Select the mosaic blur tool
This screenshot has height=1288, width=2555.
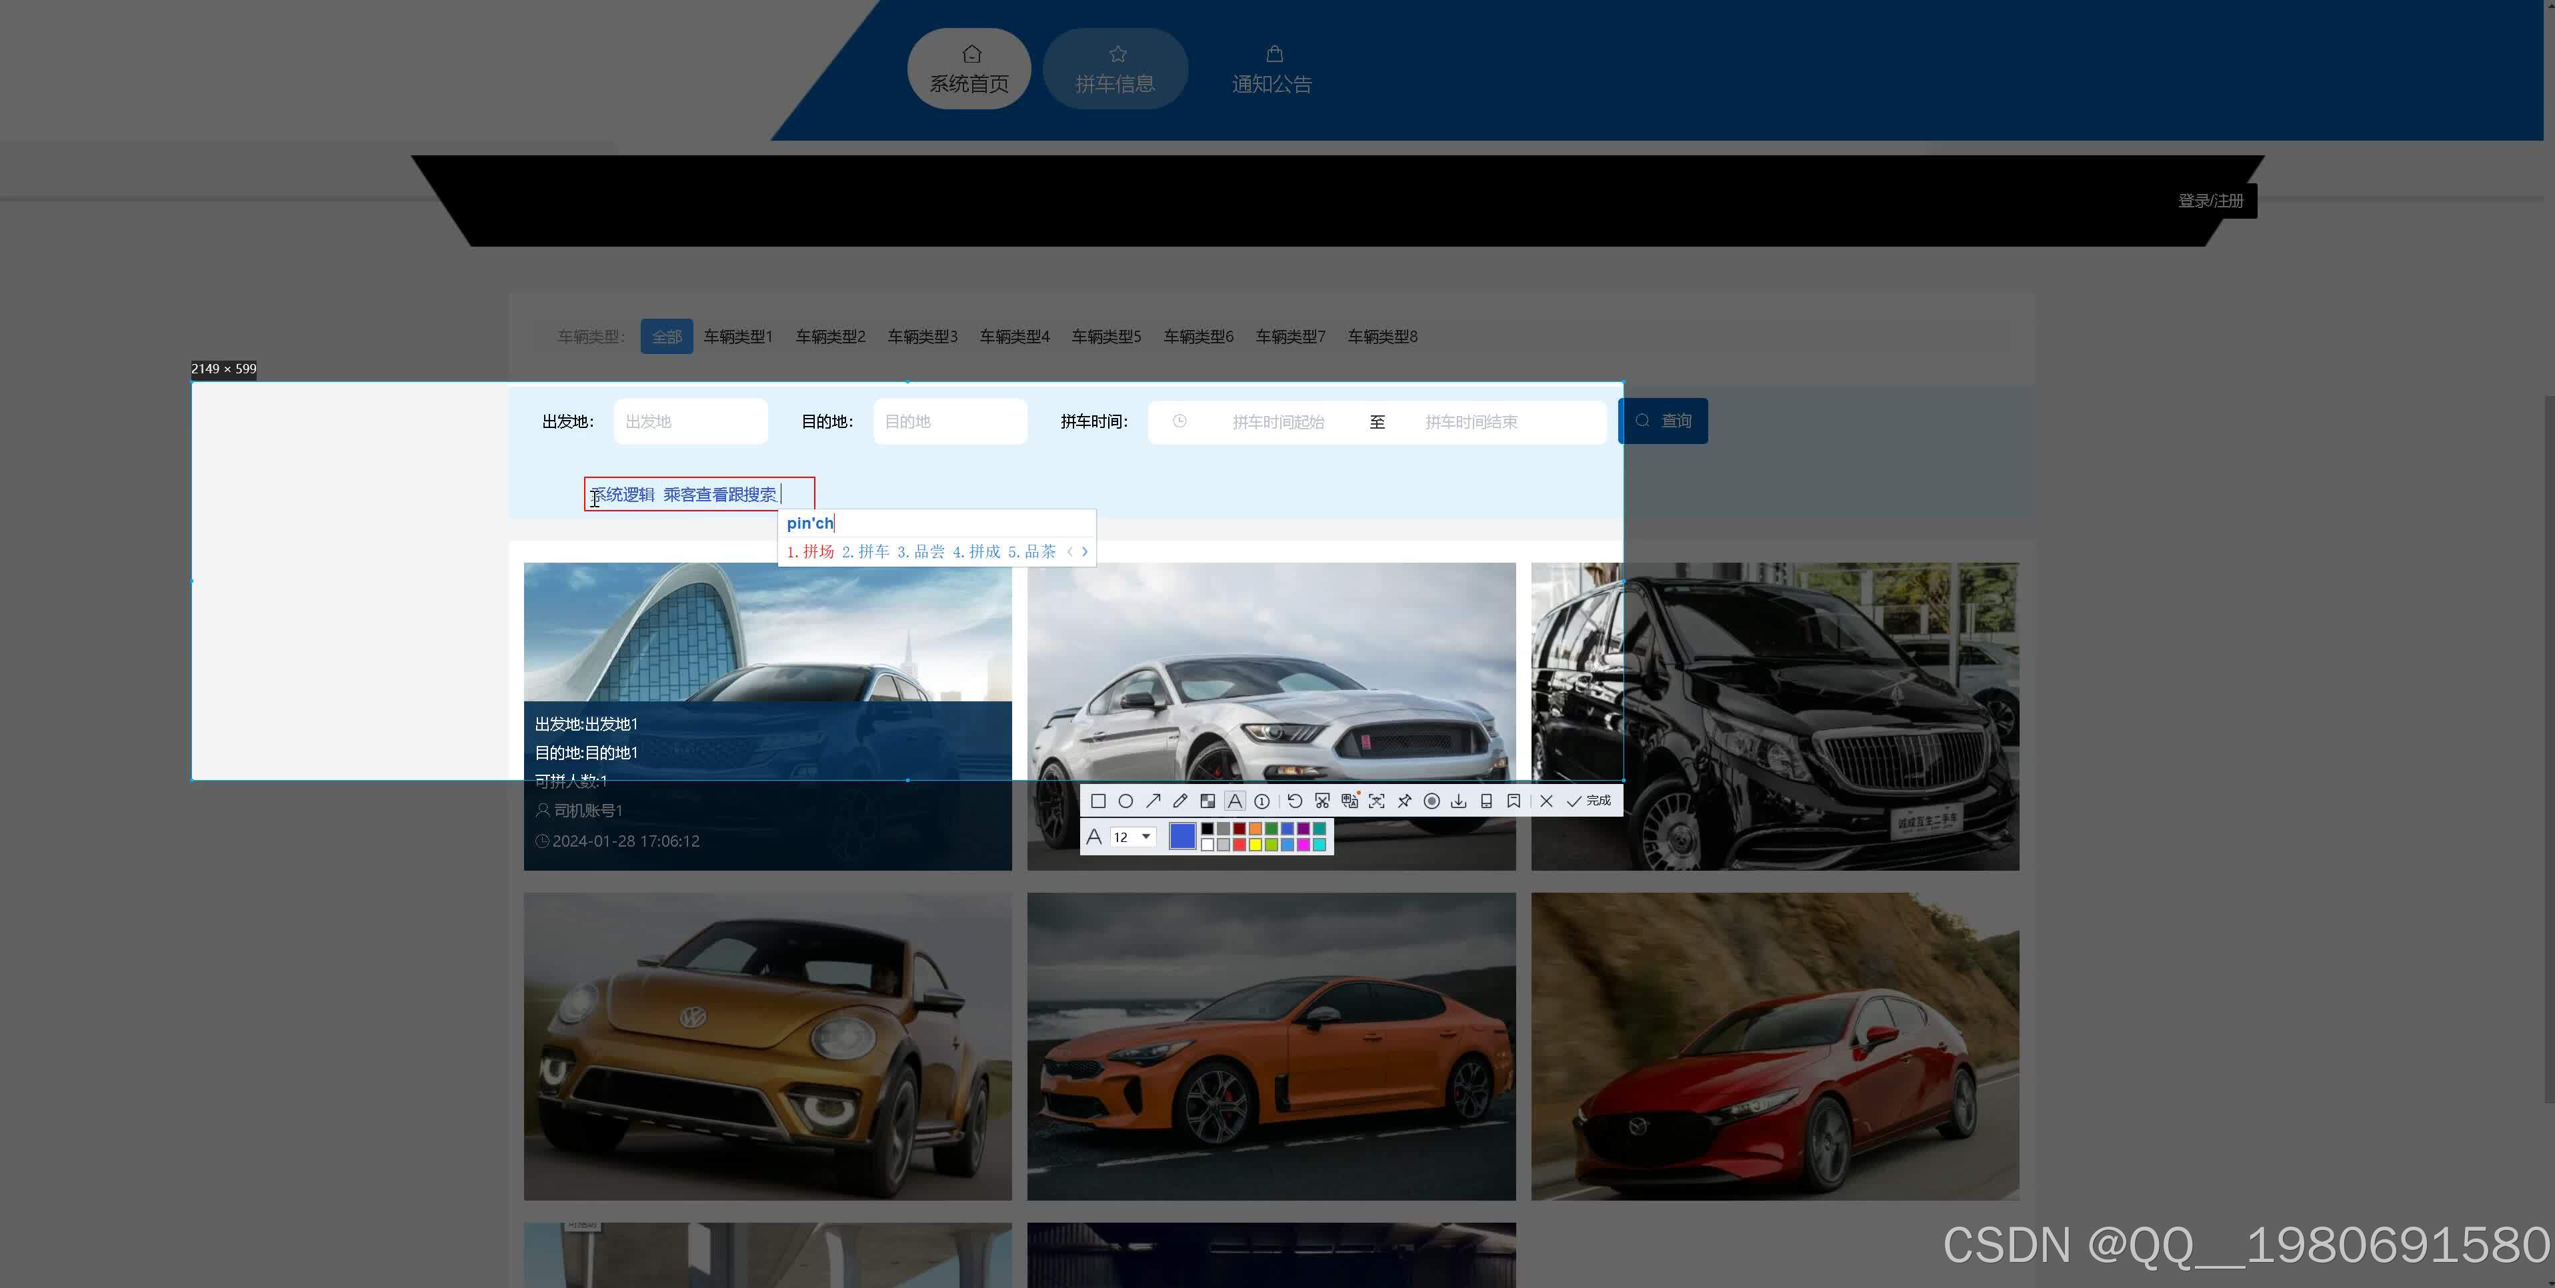[1207, 801]
